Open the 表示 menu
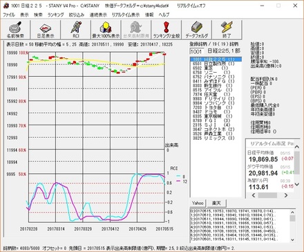The image size is (304, 252). point(24,15)
